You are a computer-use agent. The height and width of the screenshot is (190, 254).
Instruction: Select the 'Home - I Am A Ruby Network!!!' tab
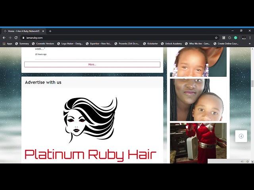[x=24, y=31]
